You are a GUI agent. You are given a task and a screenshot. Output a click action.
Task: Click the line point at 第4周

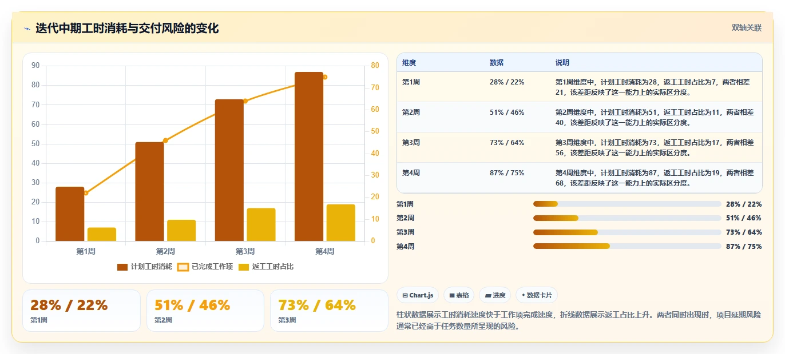click(325, 77)
